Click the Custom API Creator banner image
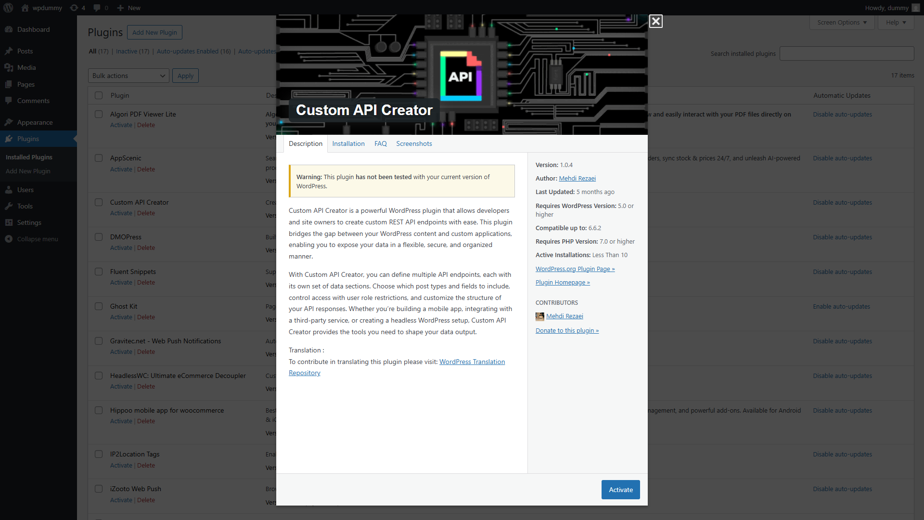 pyautogui.click(x=462, y=75)
